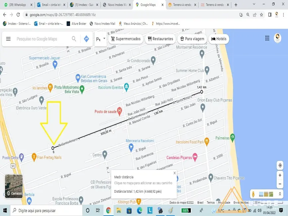Click the blue directions icon
Image resolution: width=288 pixels, height=216 pixels.
click(x=86, y=39)
